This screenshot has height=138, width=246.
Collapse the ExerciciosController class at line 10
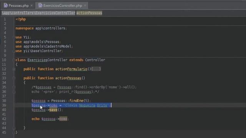coord(14,60)
